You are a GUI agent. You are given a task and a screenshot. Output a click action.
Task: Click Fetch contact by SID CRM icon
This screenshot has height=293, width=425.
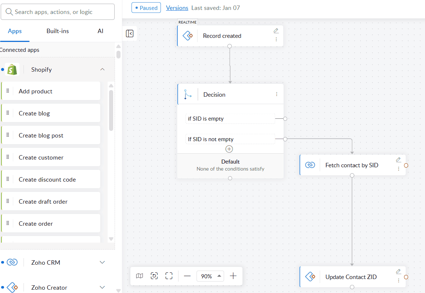click(x=310, y=165)
